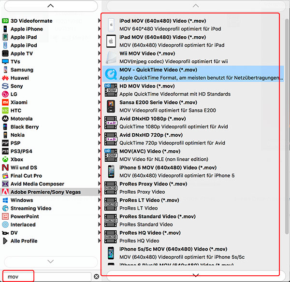Choose iPad MOV (640x480) Video profile

tap(193, 41)
